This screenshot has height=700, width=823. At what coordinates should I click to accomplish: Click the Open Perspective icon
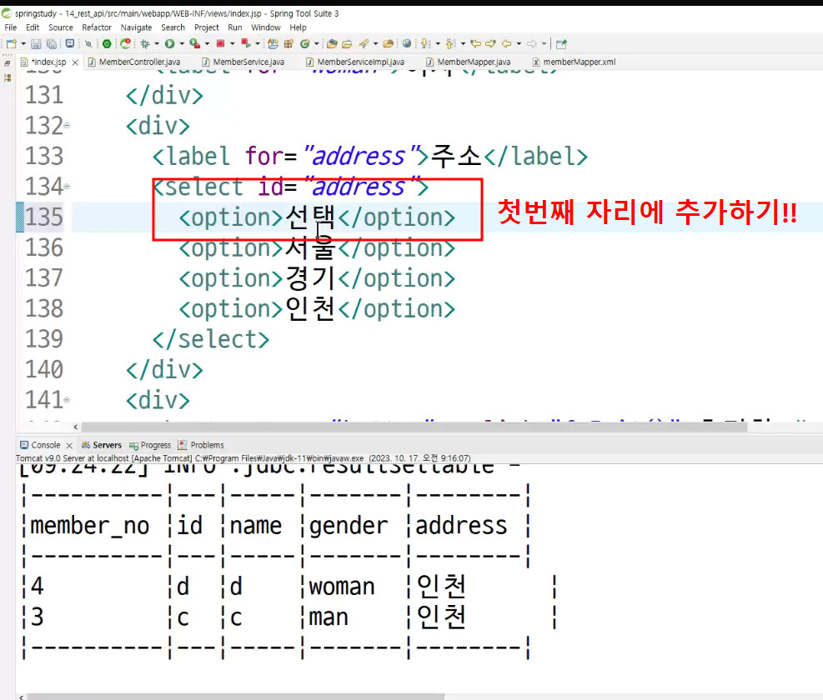pos(561,44)
